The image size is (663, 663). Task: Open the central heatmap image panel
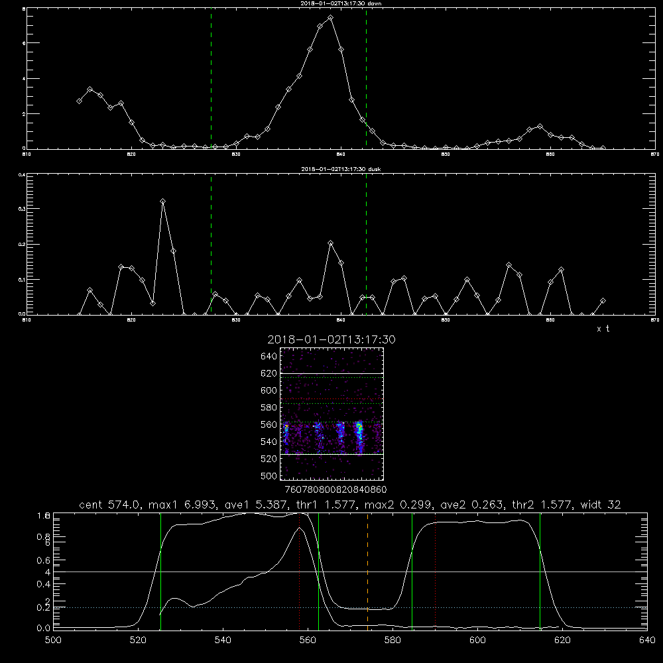331,414
